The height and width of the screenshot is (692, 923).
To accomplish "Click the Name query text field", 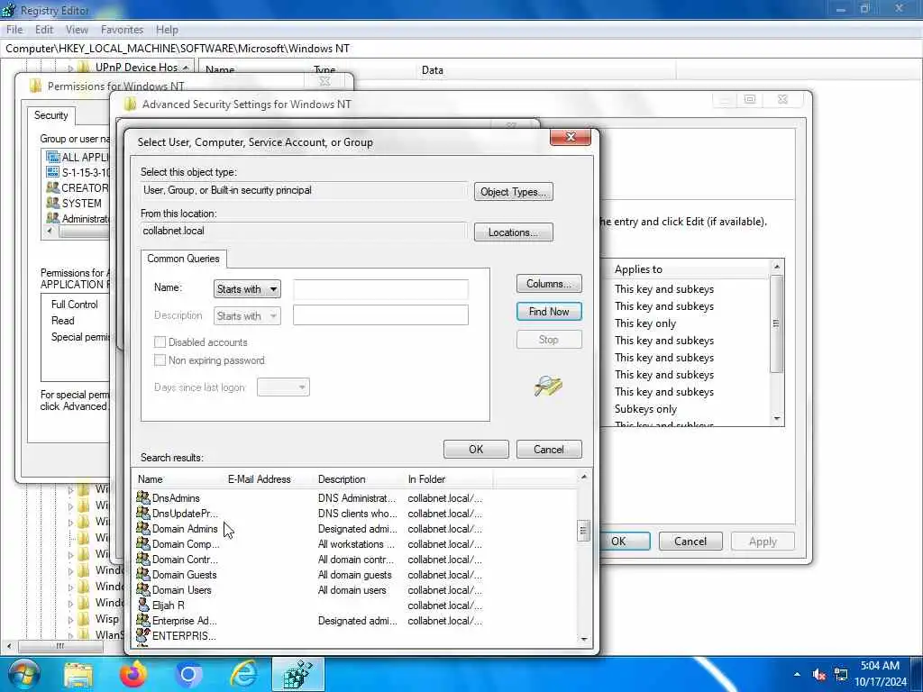I will (x=381, y=289).
